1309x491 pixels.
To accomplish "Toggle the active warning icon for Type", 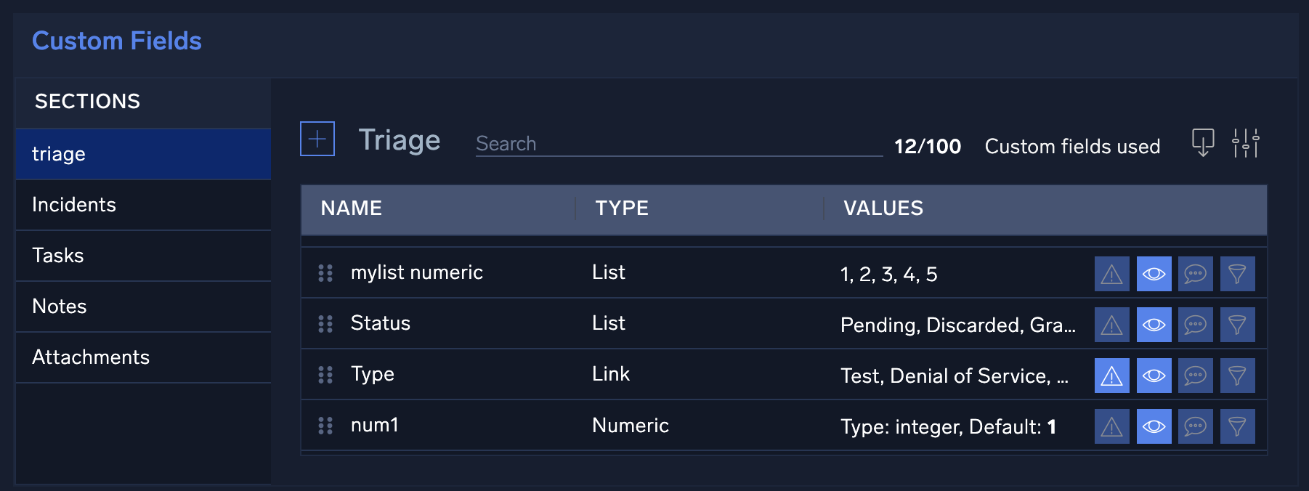I will [1111, 376].
